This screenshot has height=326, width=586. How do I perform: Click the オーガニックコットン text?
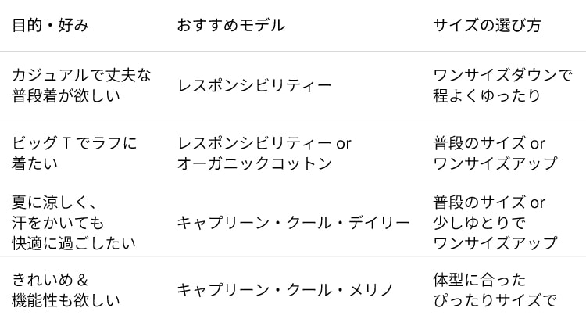pyautogui.click(x=255, y=163)
